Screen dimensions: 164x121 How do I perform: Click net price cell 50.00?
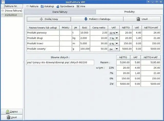point(99,49)
